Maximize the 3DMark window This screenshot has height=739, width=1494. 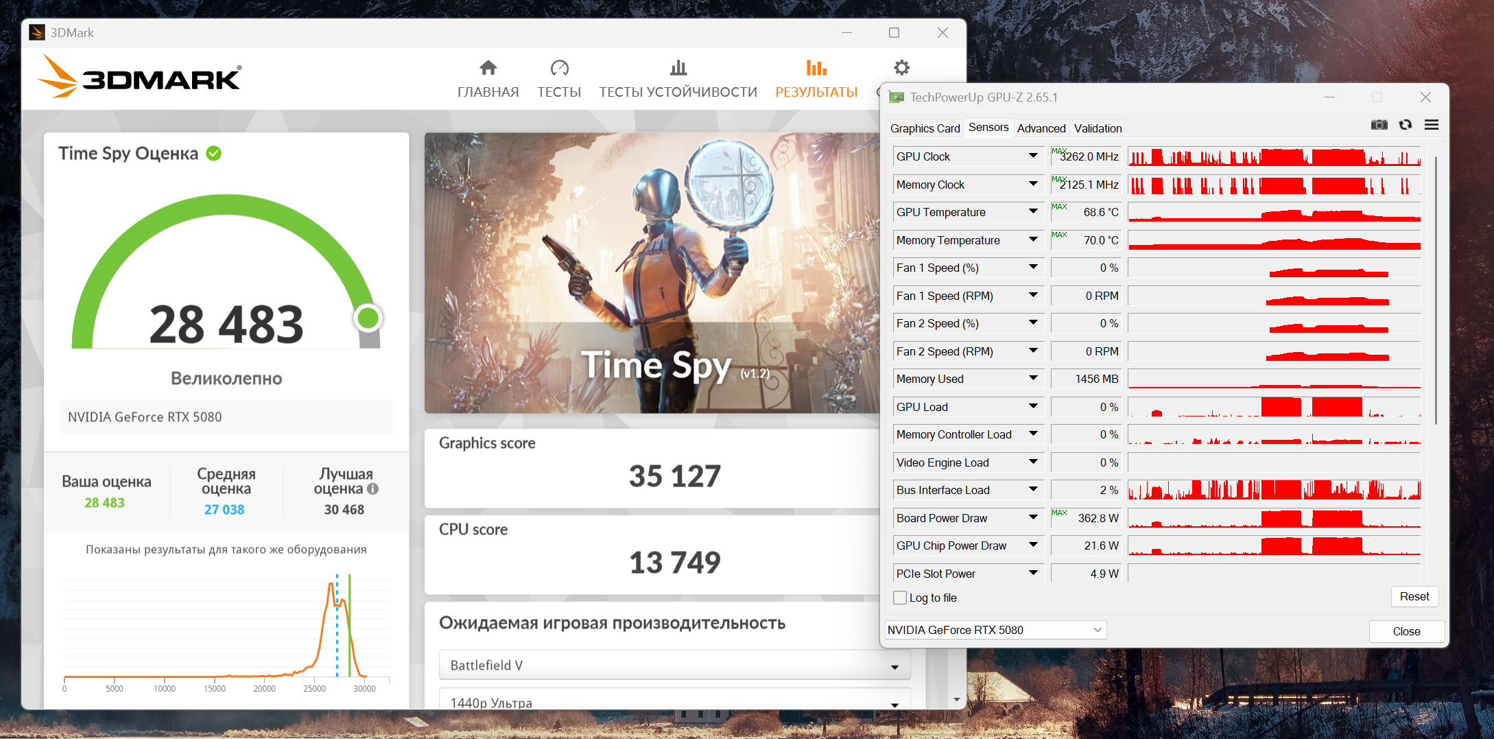coord(894,32)
